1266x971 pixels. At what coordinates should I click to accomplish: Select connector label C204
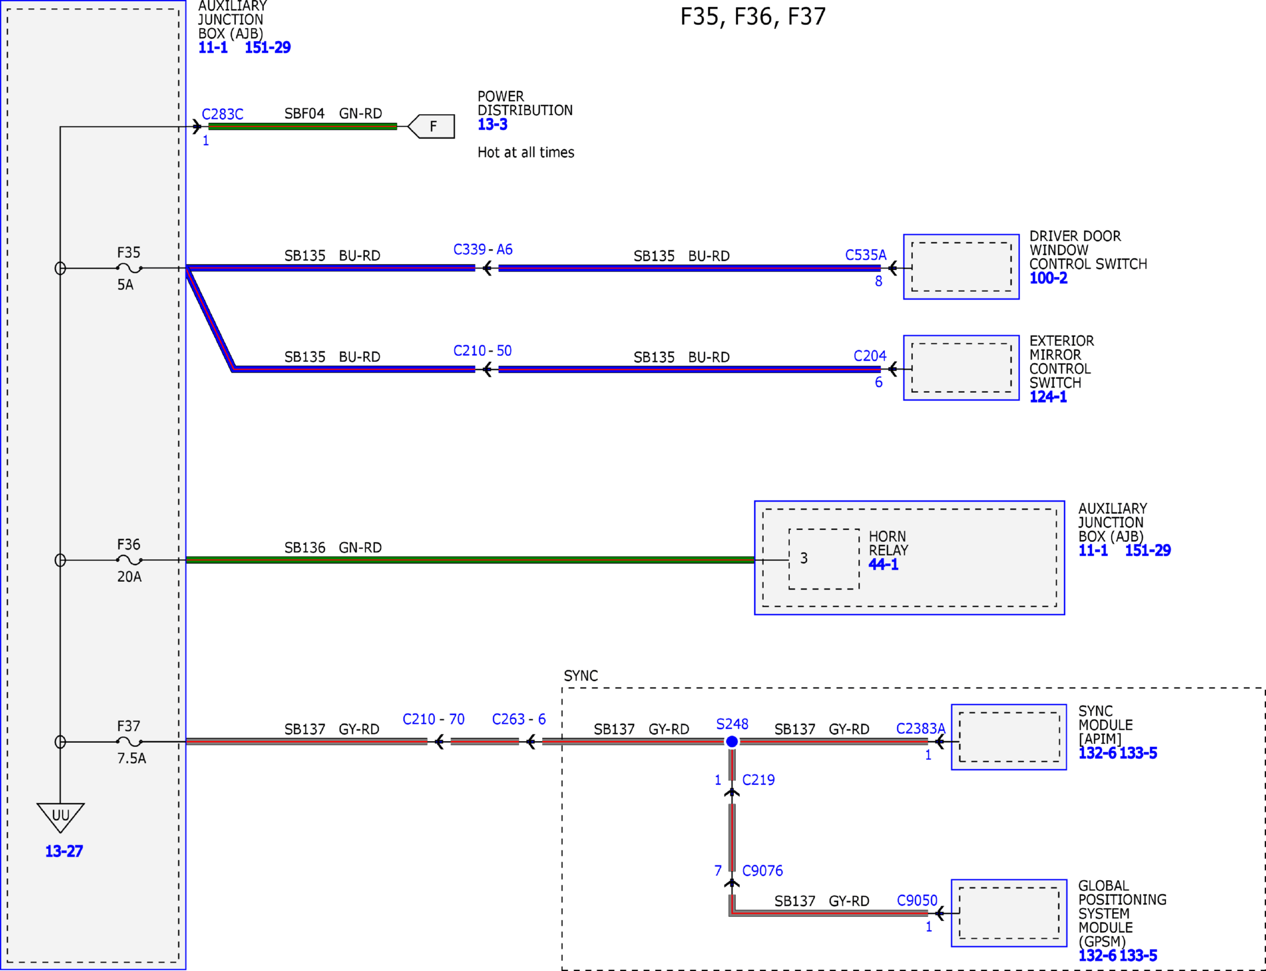pos(870,356)
